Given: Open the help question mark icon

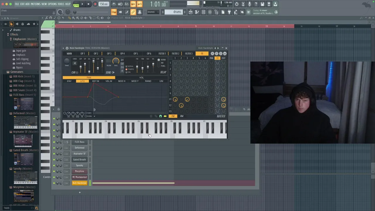Looking at the screenshot, I should coord(256,4).
